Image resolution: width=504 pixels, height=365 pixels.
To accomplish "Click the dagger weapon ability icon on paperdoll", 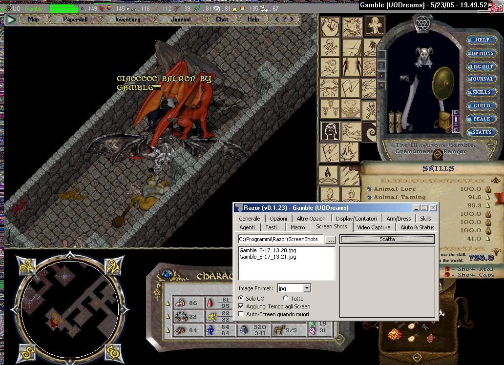I will (456, 121).
